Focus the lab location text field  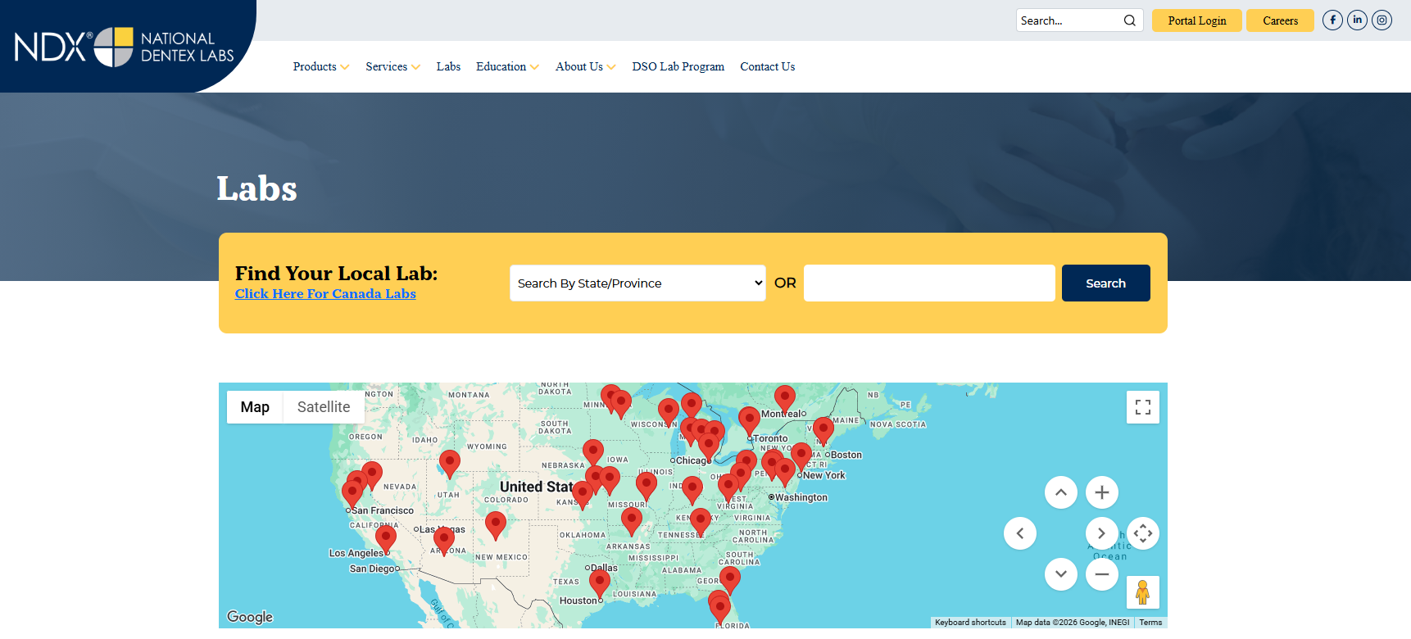tap(929, 283)
